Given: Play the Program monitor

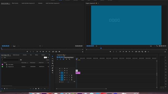Looking at the screenshot, I should tap(126, 52).
